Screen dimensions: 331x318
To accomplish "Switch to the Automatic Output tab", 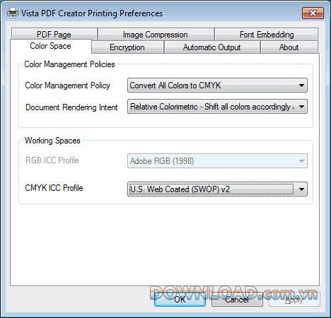I will pos(211,47).
